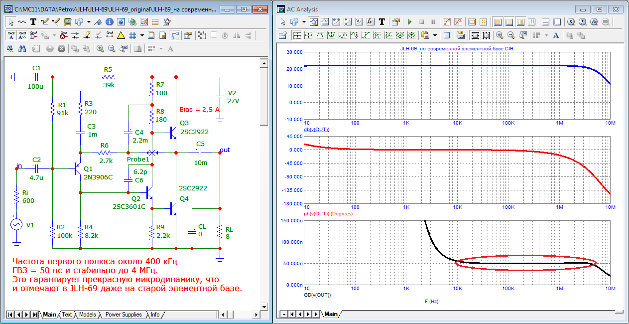Click the wire mode zigzag icon
This screenshot has width=629, height=324.
point(22,22)
